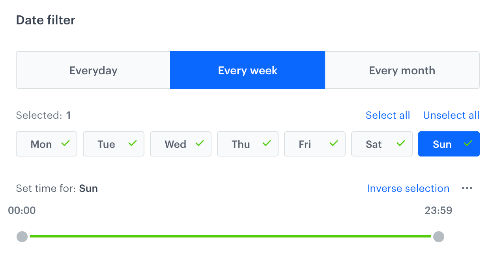Switch to the Every month tab
Image resolution: width=490 pixels, height=254 pixels.
(402, 70)
